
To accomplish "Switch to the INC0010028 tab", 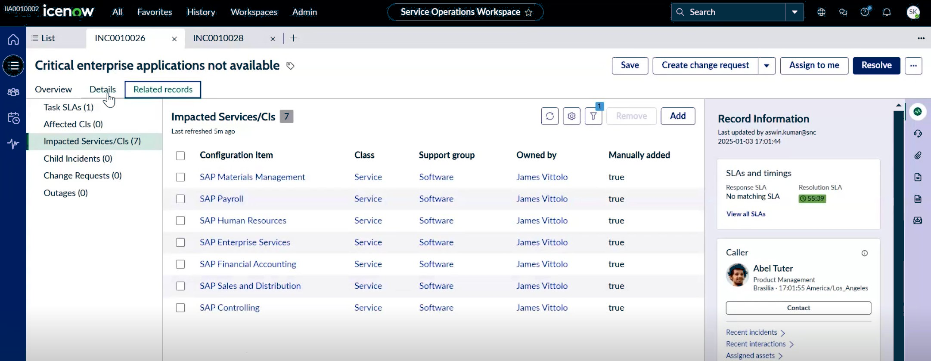I will pyautogui.click(x=218, y=38).
